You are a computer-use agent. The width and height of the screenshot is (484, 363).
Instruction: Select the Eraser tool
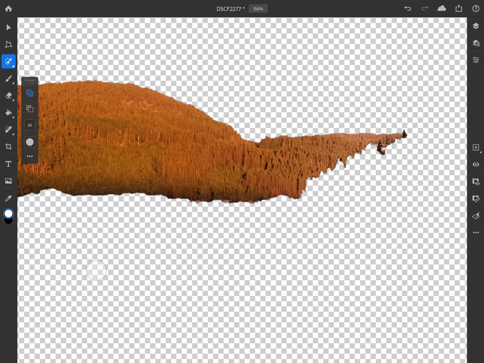8,96
